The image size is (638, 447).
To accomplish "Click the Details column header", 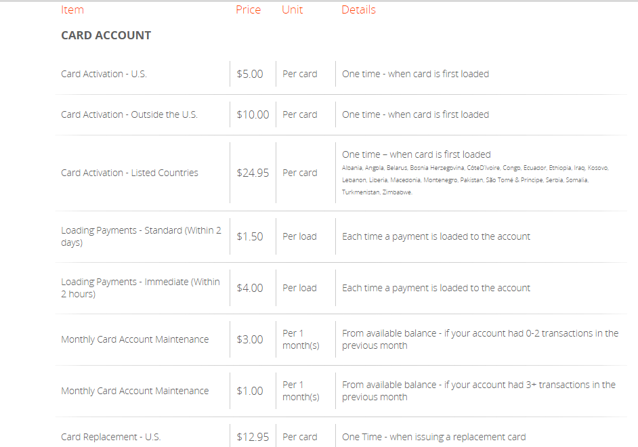I will click(358, 9).
